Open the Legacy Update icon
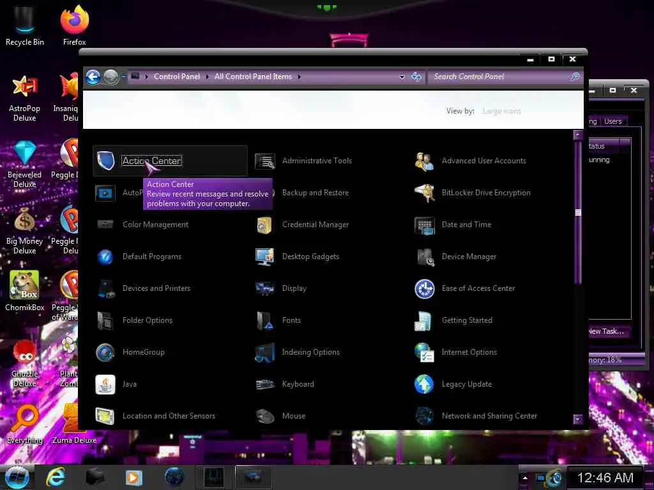Screen dimensions: 654x490 [x=424, y=384]
